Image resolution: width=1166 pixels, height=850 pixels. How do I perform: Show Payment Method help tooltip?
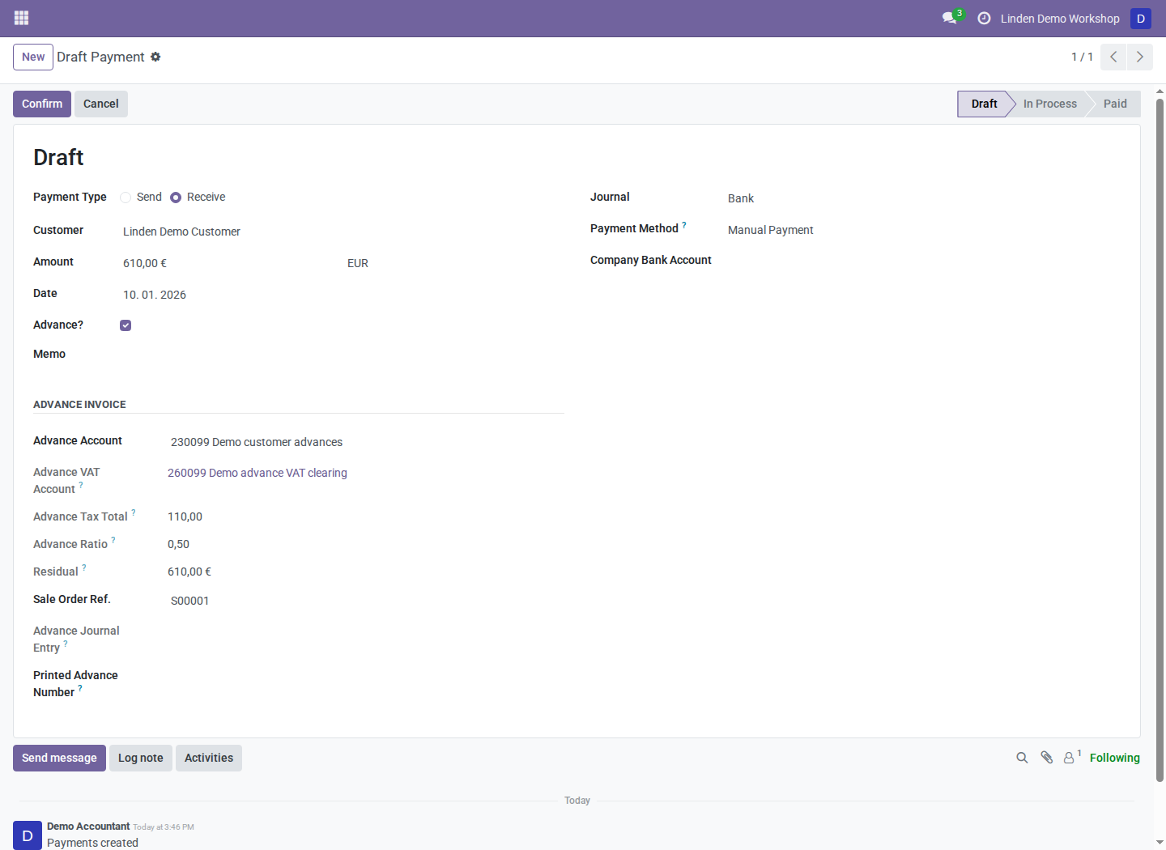(x=684, y=225)
